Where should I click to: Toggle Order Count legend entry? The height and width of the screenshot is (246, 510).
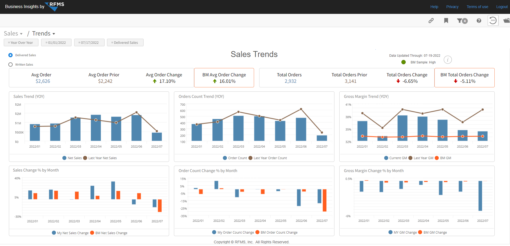tap(235, 158)
